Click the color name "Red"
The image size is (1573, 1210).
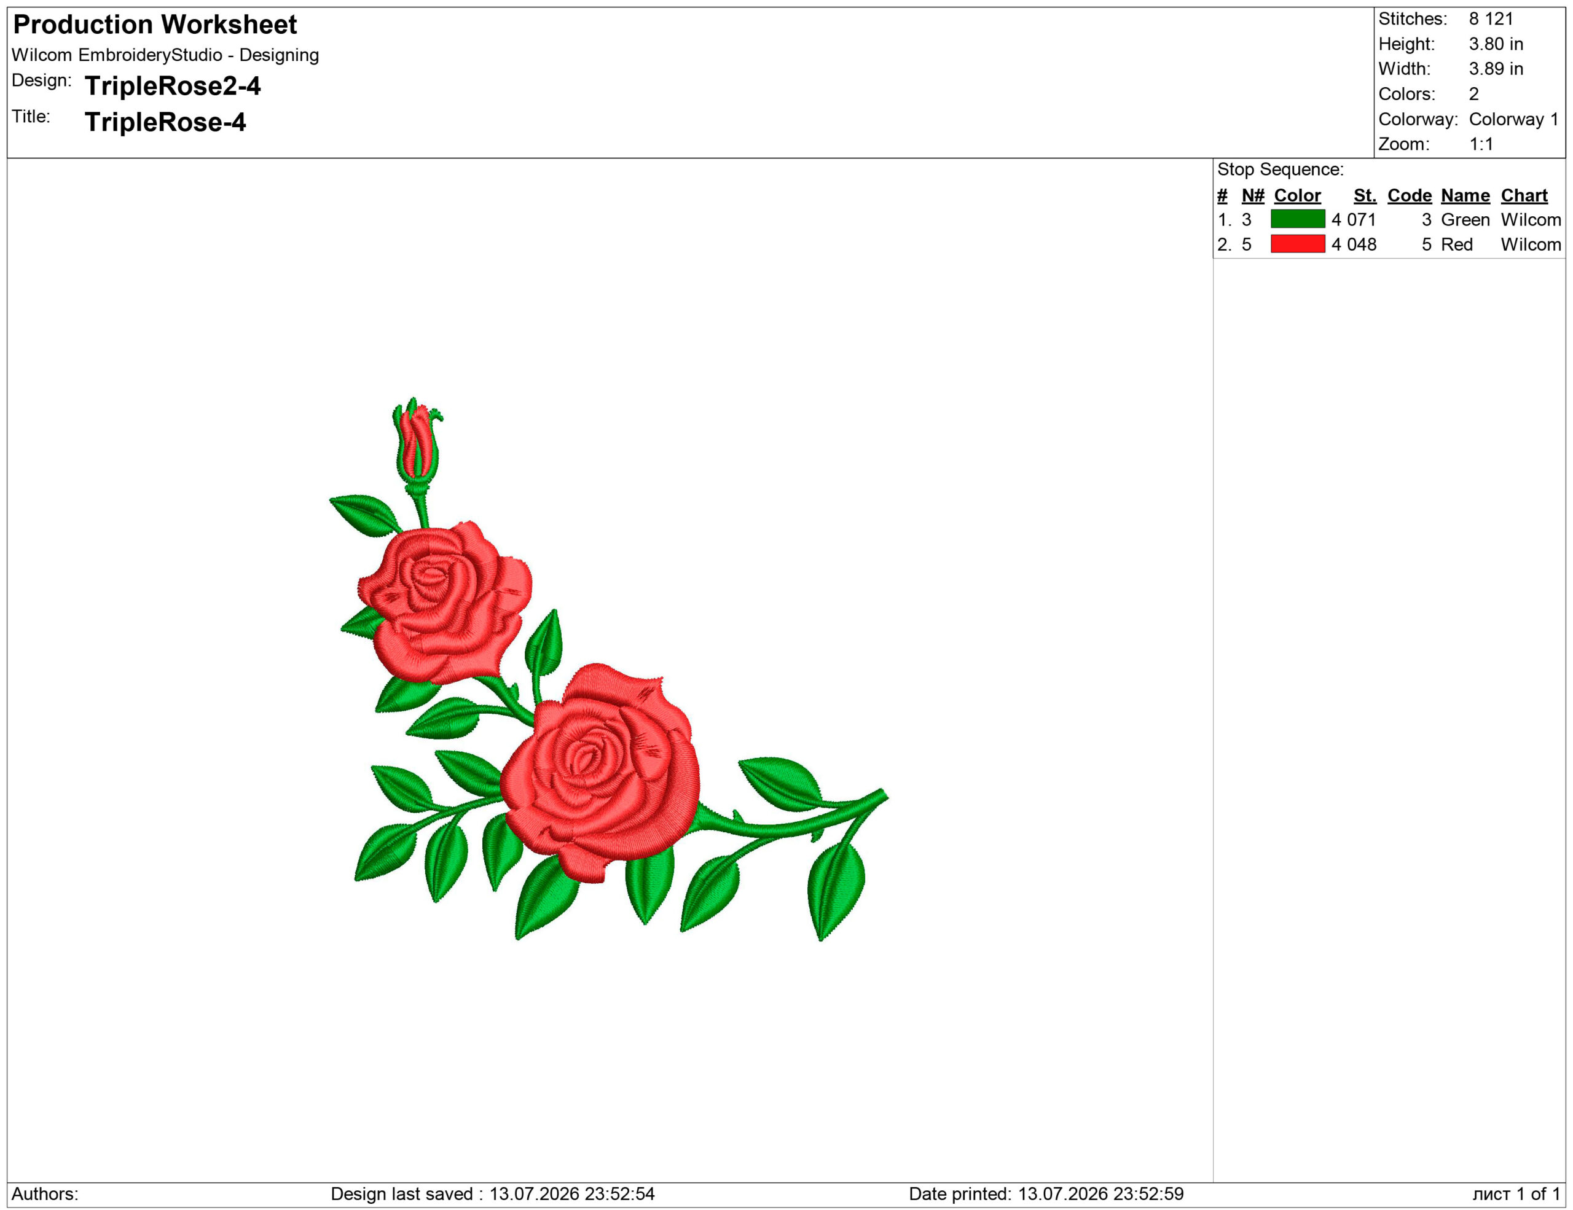point(1456,244)
